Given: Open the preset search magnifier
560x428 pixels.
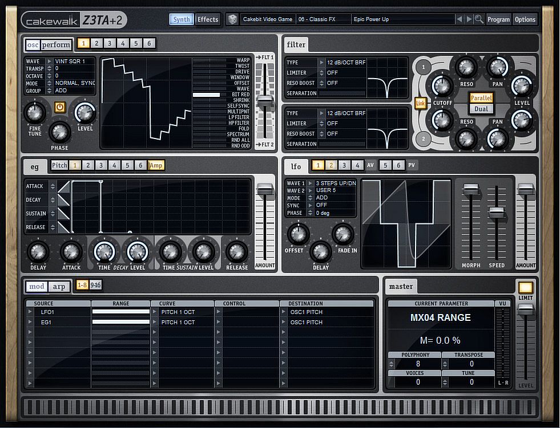Looking at the screenshot, I should point(479,19).
